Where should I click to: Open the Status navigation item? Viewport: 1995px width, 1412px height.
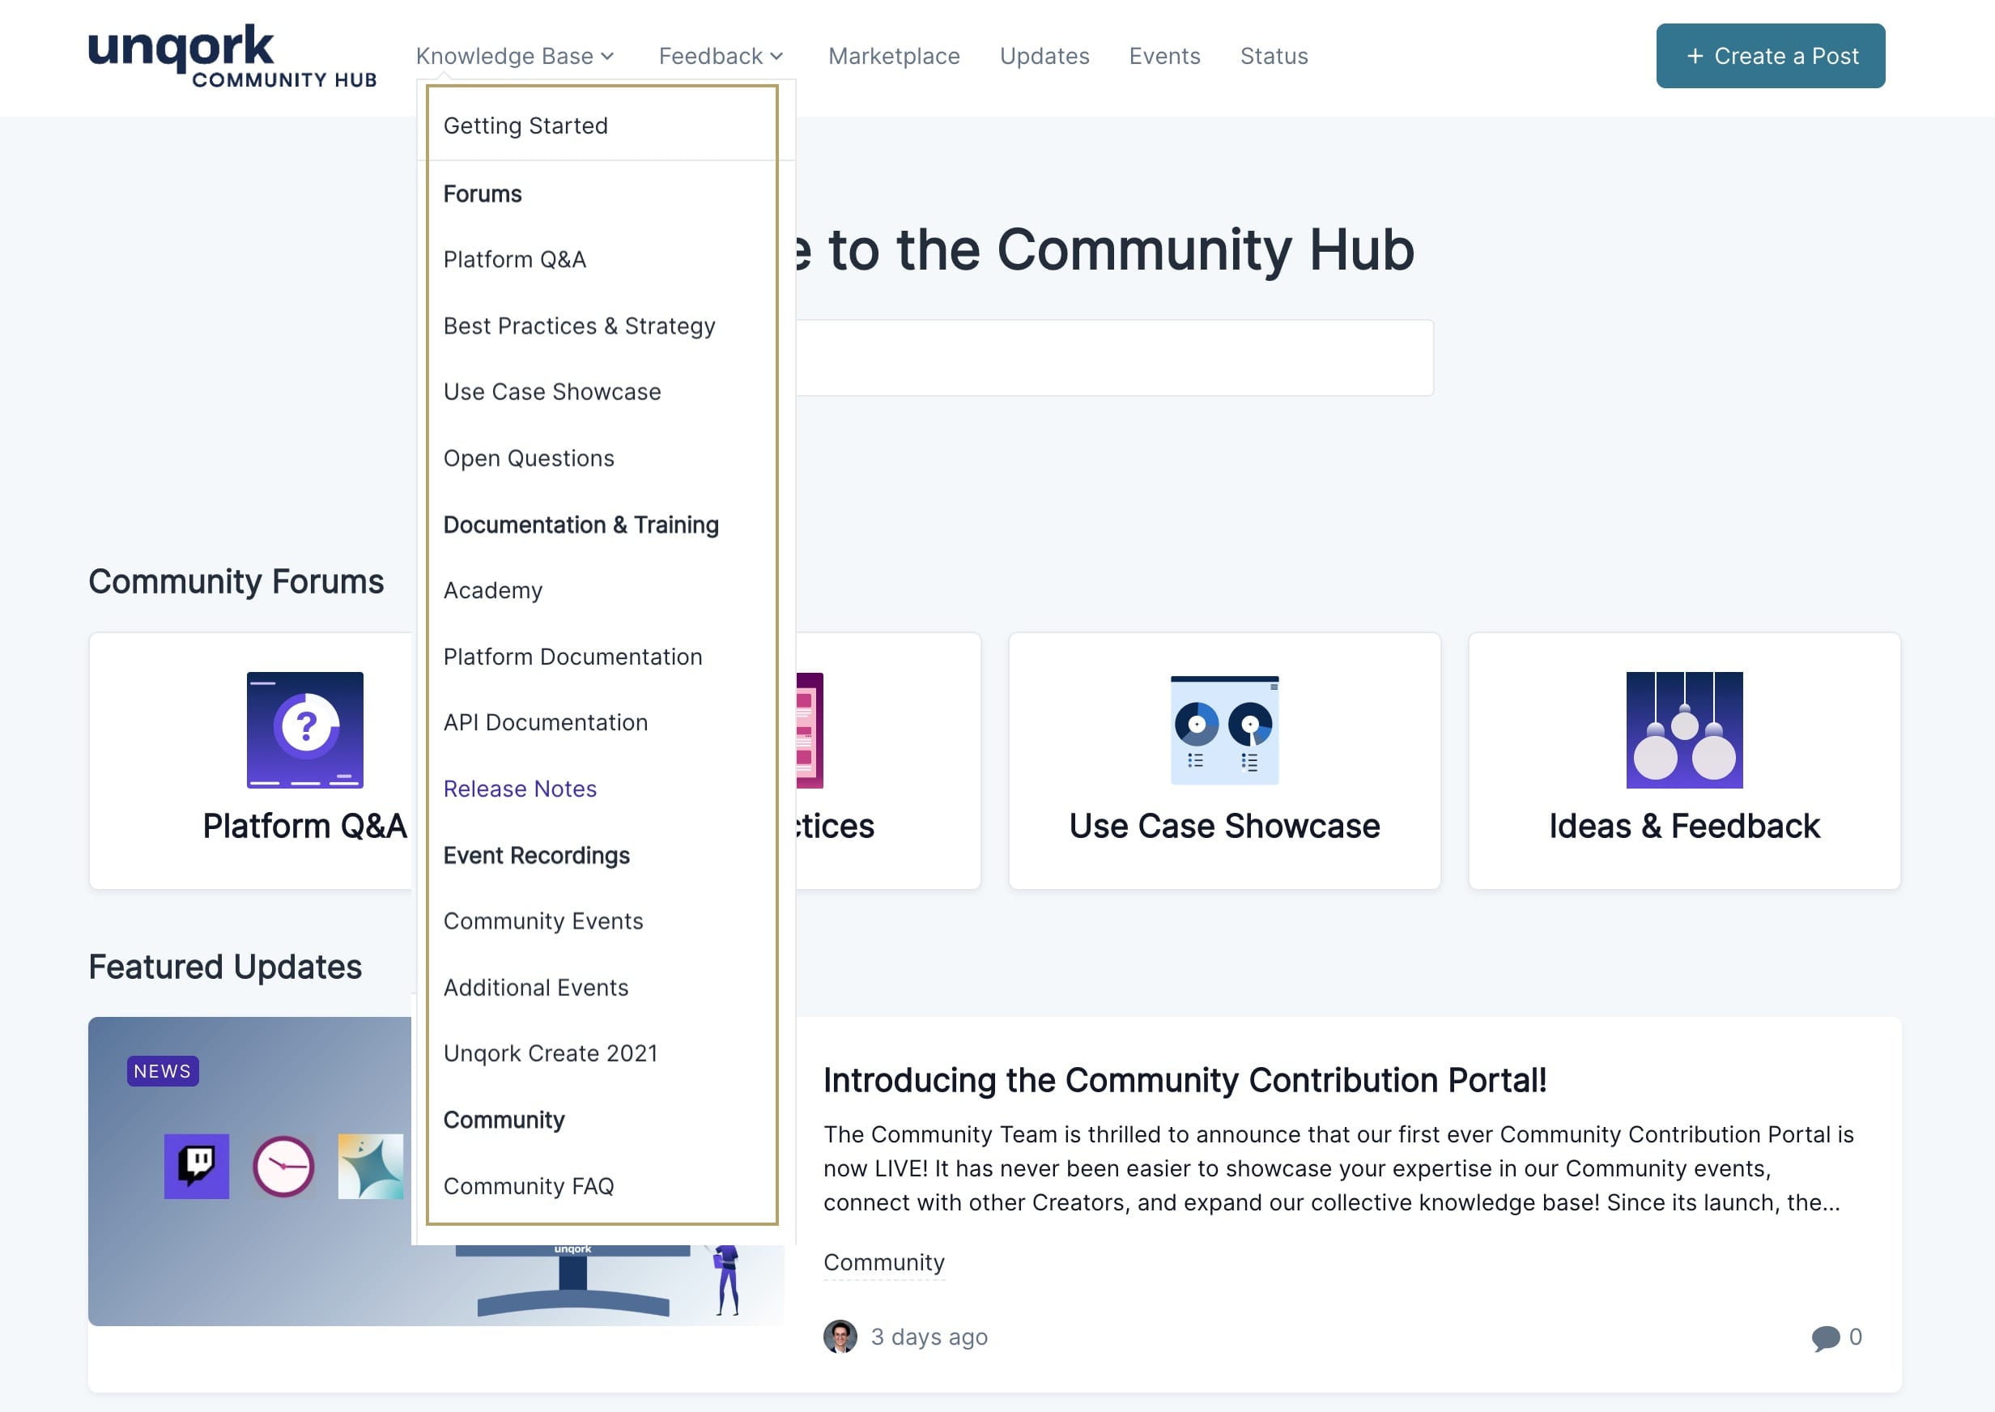tap(1274, 57)
